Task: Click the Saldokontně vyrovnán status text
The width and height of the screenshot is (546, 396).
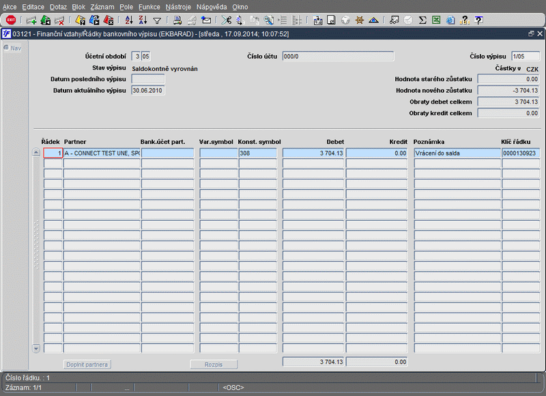Action: tap(164, 68)
